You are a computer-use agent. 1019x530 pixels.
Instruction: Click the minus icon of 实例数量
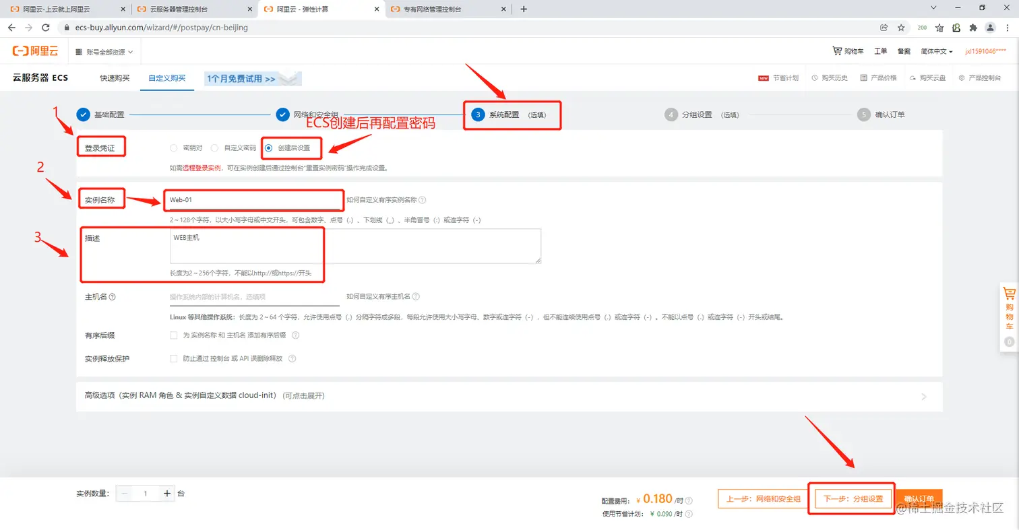(125, 494)
